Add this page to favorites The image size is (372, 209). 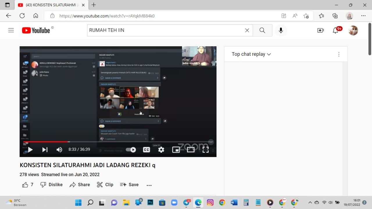[306, 16]
